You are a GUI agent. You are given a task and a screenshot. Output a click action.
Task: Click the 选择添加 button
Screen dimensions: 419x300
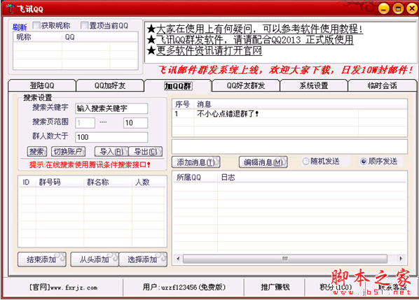pos(143,259)
